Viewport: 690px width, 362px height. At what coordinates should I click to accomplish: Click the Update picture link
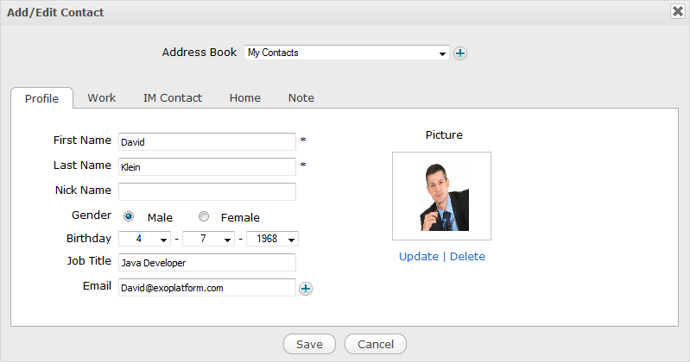click(x=418, y=257)
